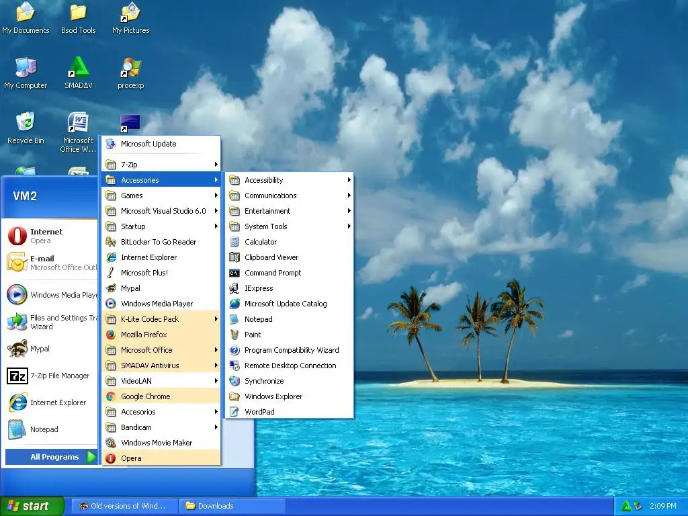Click the All Programs button
688x516 pixels.
tap(51, 457)
